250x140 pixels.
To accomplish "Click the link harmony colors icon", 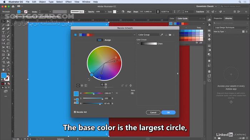I will coord(131,86).
